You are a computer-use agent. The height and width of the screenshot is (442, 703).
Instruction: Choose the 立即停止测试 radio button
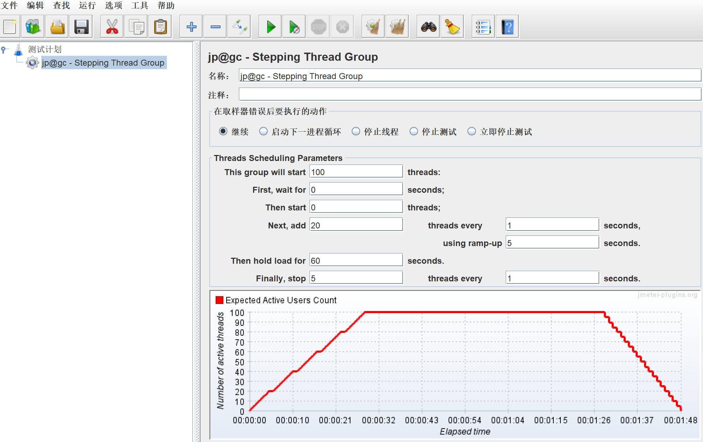coord(471,131)
